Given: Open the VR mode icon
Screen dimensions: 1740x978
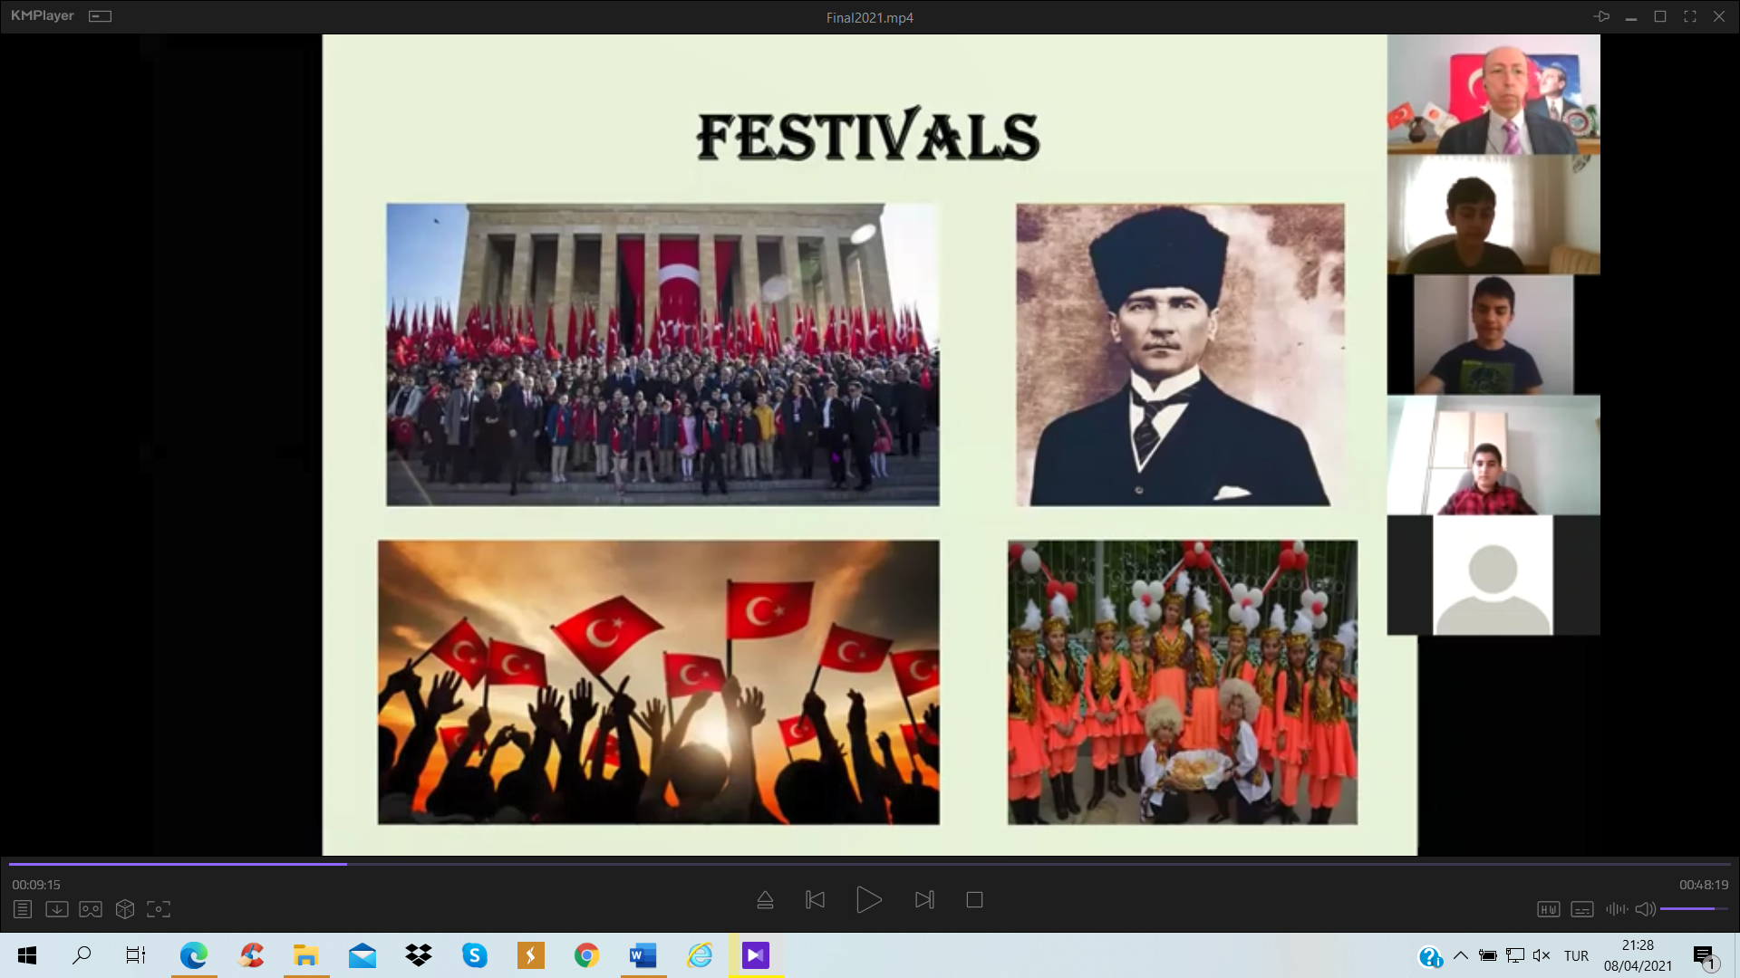Looking at the screenshot, I should (91, 909).
